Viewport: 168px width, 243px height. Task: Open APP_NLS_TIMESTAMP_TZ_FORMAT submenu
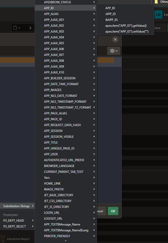click(66, 108)
